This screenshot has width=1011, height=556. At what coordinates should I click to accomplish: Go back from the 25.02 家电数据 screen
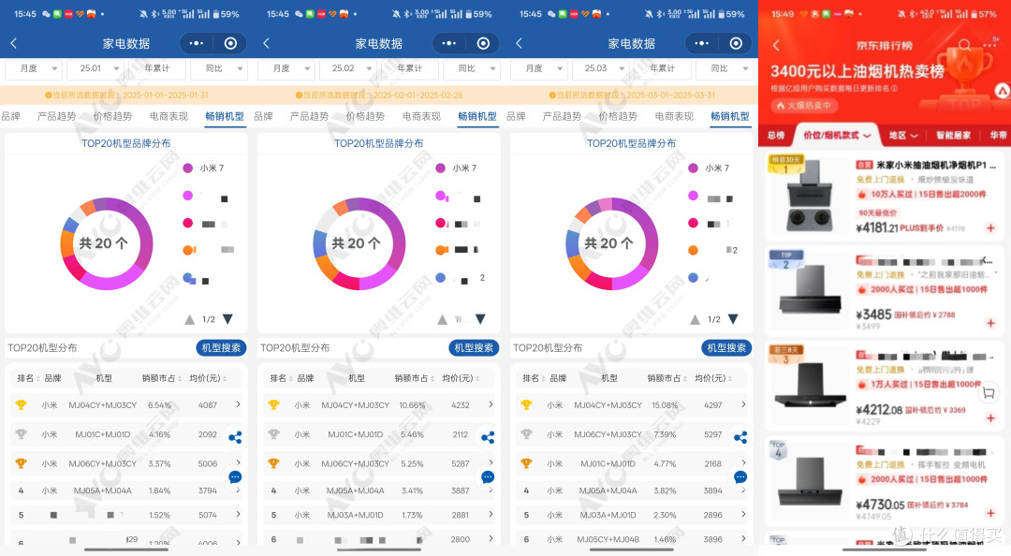tap(266, 43)
